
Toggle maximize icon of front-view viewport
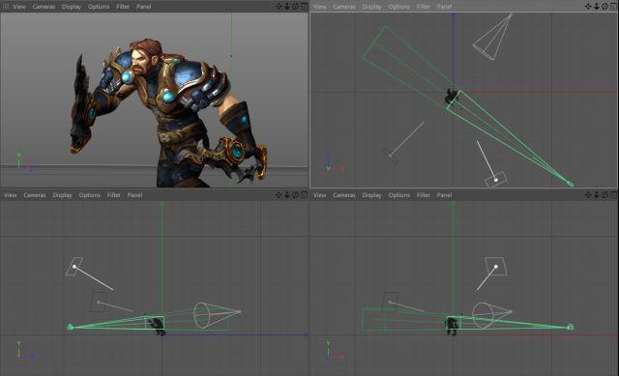pyautogui.click(x=613, y=195)
